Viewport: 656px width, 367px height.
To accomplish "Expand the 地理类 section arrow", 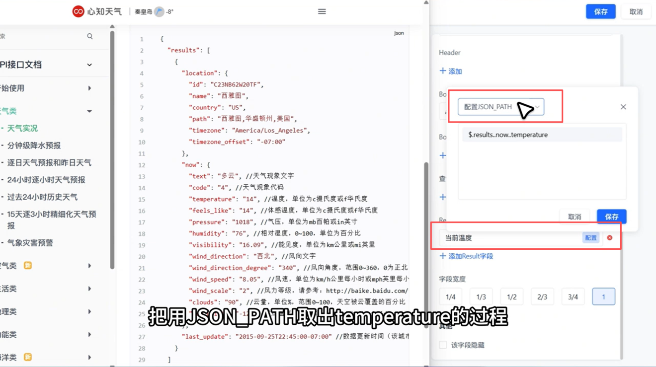I will point(89,311).
